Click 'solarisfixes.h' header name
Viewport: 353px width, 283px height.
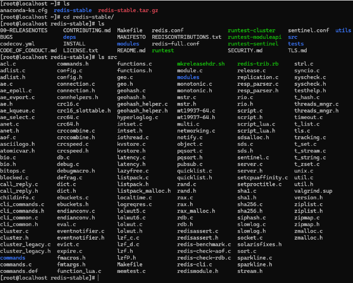(x=259, y=245)
